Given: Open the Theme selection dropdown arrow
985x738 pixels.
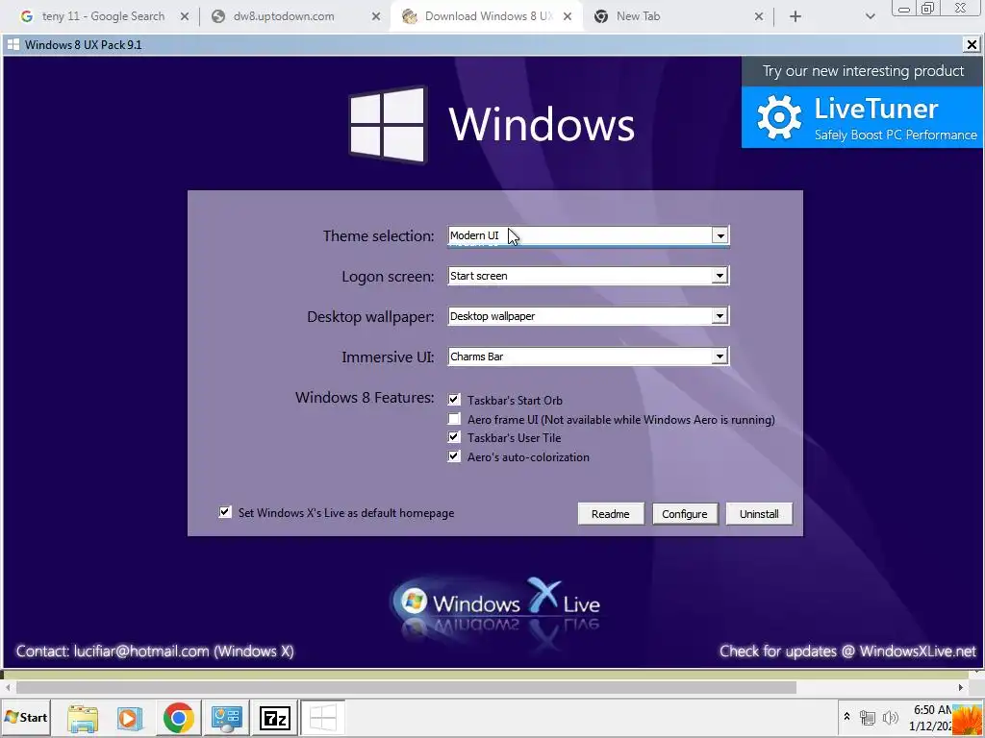Looking at the screenshot, I should [x=720, y=235].
